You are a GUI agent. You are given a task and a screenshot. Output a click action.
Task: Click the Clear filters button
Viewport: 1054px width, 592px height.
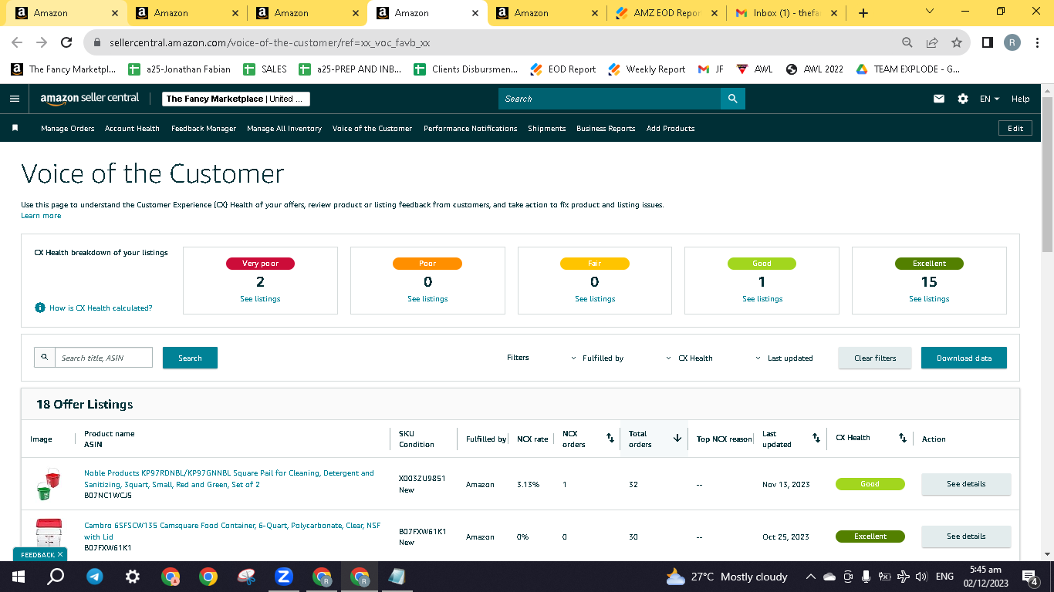[x=875, y=358]
